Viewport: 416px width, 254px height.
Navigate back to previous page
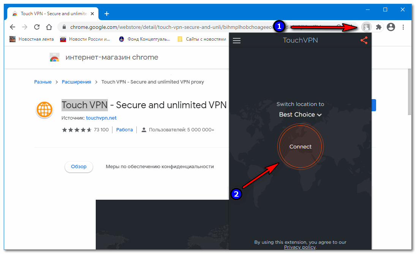pos(13,27)
